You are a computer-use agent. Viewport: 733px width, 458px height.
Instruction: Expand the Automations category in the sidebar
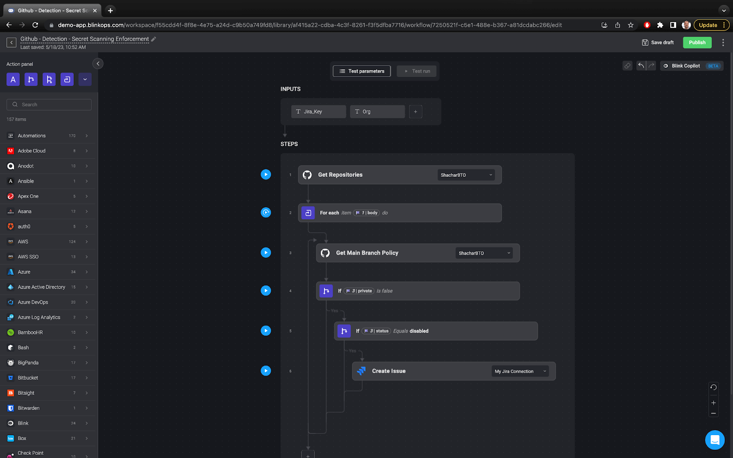coord(48,136)
